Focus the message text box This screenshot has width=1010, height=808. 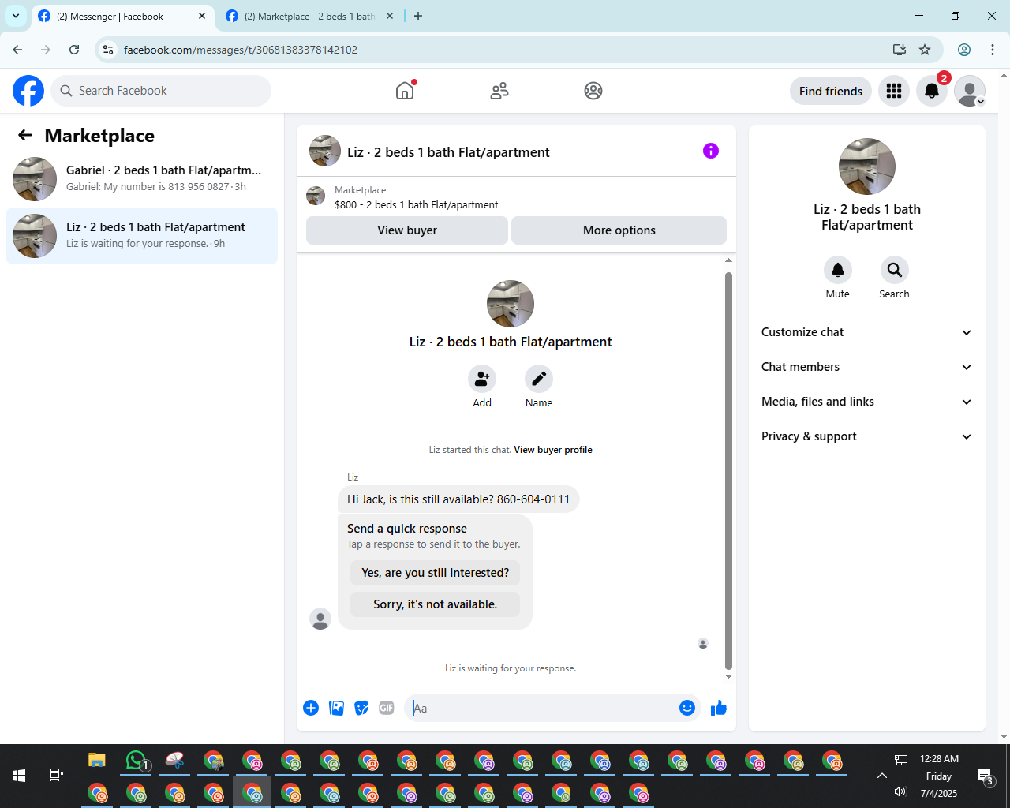pyautogui.click(x=543, y=708)
